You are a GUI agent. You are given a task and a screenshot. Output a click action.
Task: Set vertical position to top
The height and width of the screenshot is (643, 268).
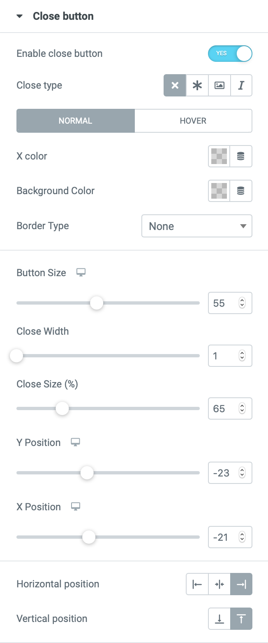click(x=241, y=619)
